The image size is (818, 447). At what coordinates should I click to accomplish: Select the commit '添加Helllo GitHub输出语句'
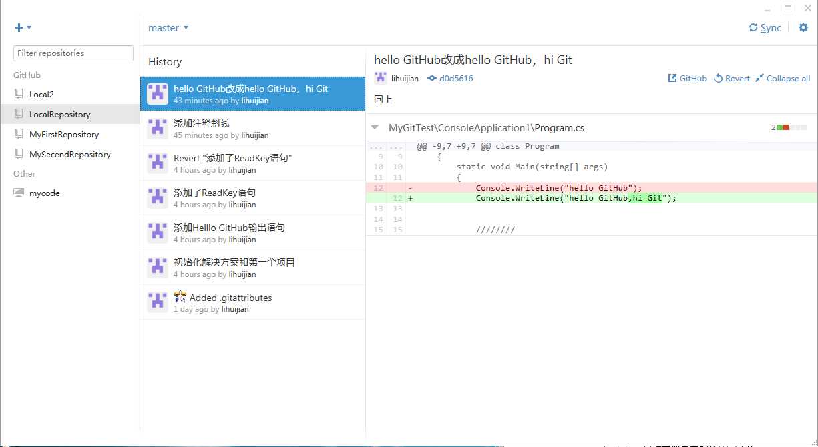click(x=253, y=233)
